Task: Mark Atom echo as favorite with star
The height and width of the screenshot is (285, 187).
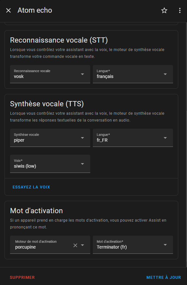Action: pyautogui.click(x=164, y=10)
